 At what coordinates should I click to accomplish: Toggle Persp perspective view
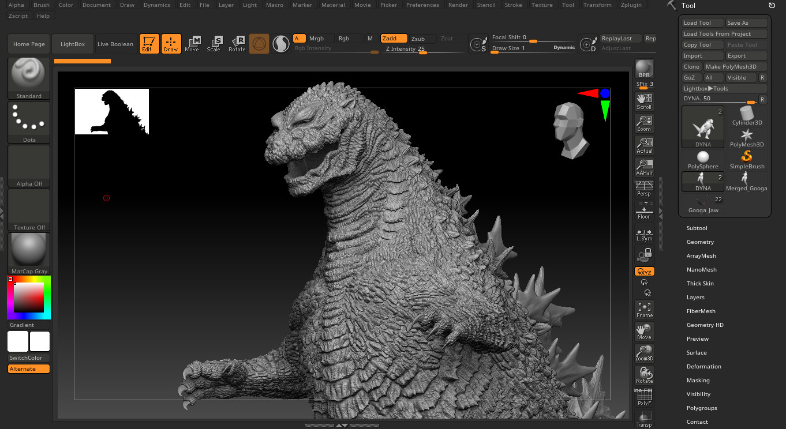pyautogui.click(x=644, y=188)
